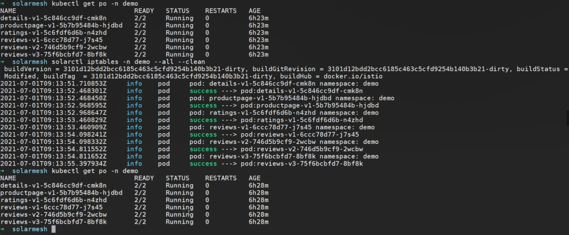
Task: Click the blinking cursor at final solarmesh prompt
Action: 54,229
